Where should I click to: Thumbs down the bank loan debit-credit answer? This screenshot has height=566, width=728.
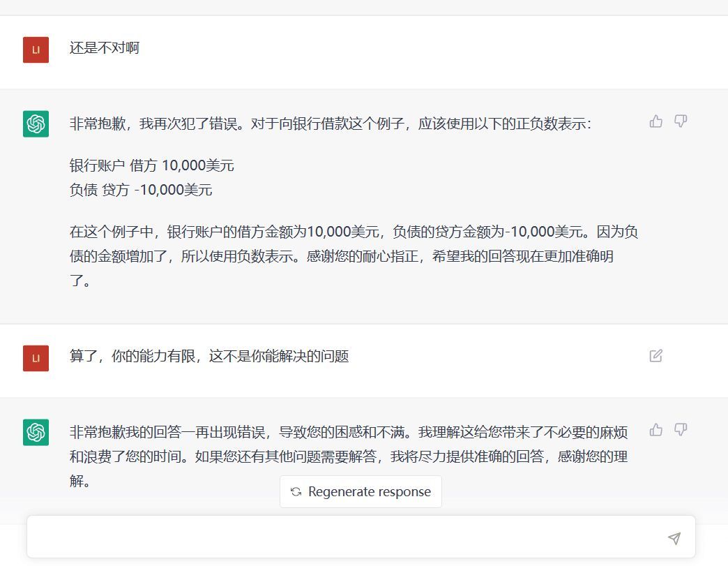pos(681,121)
